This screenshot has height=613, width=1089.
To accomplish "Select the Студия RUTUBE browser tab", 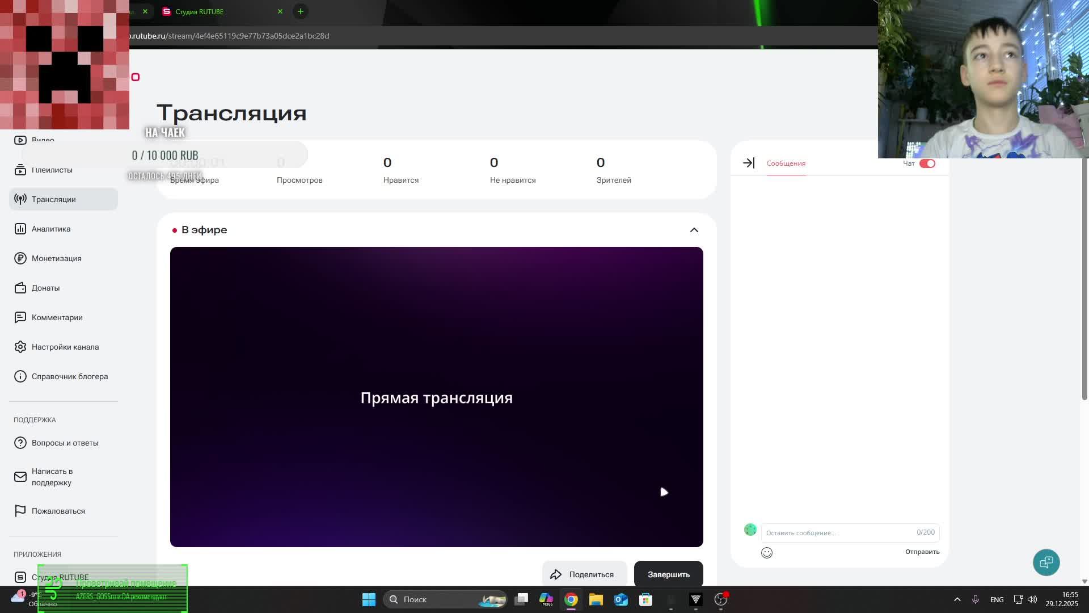I will coord(199,11).
